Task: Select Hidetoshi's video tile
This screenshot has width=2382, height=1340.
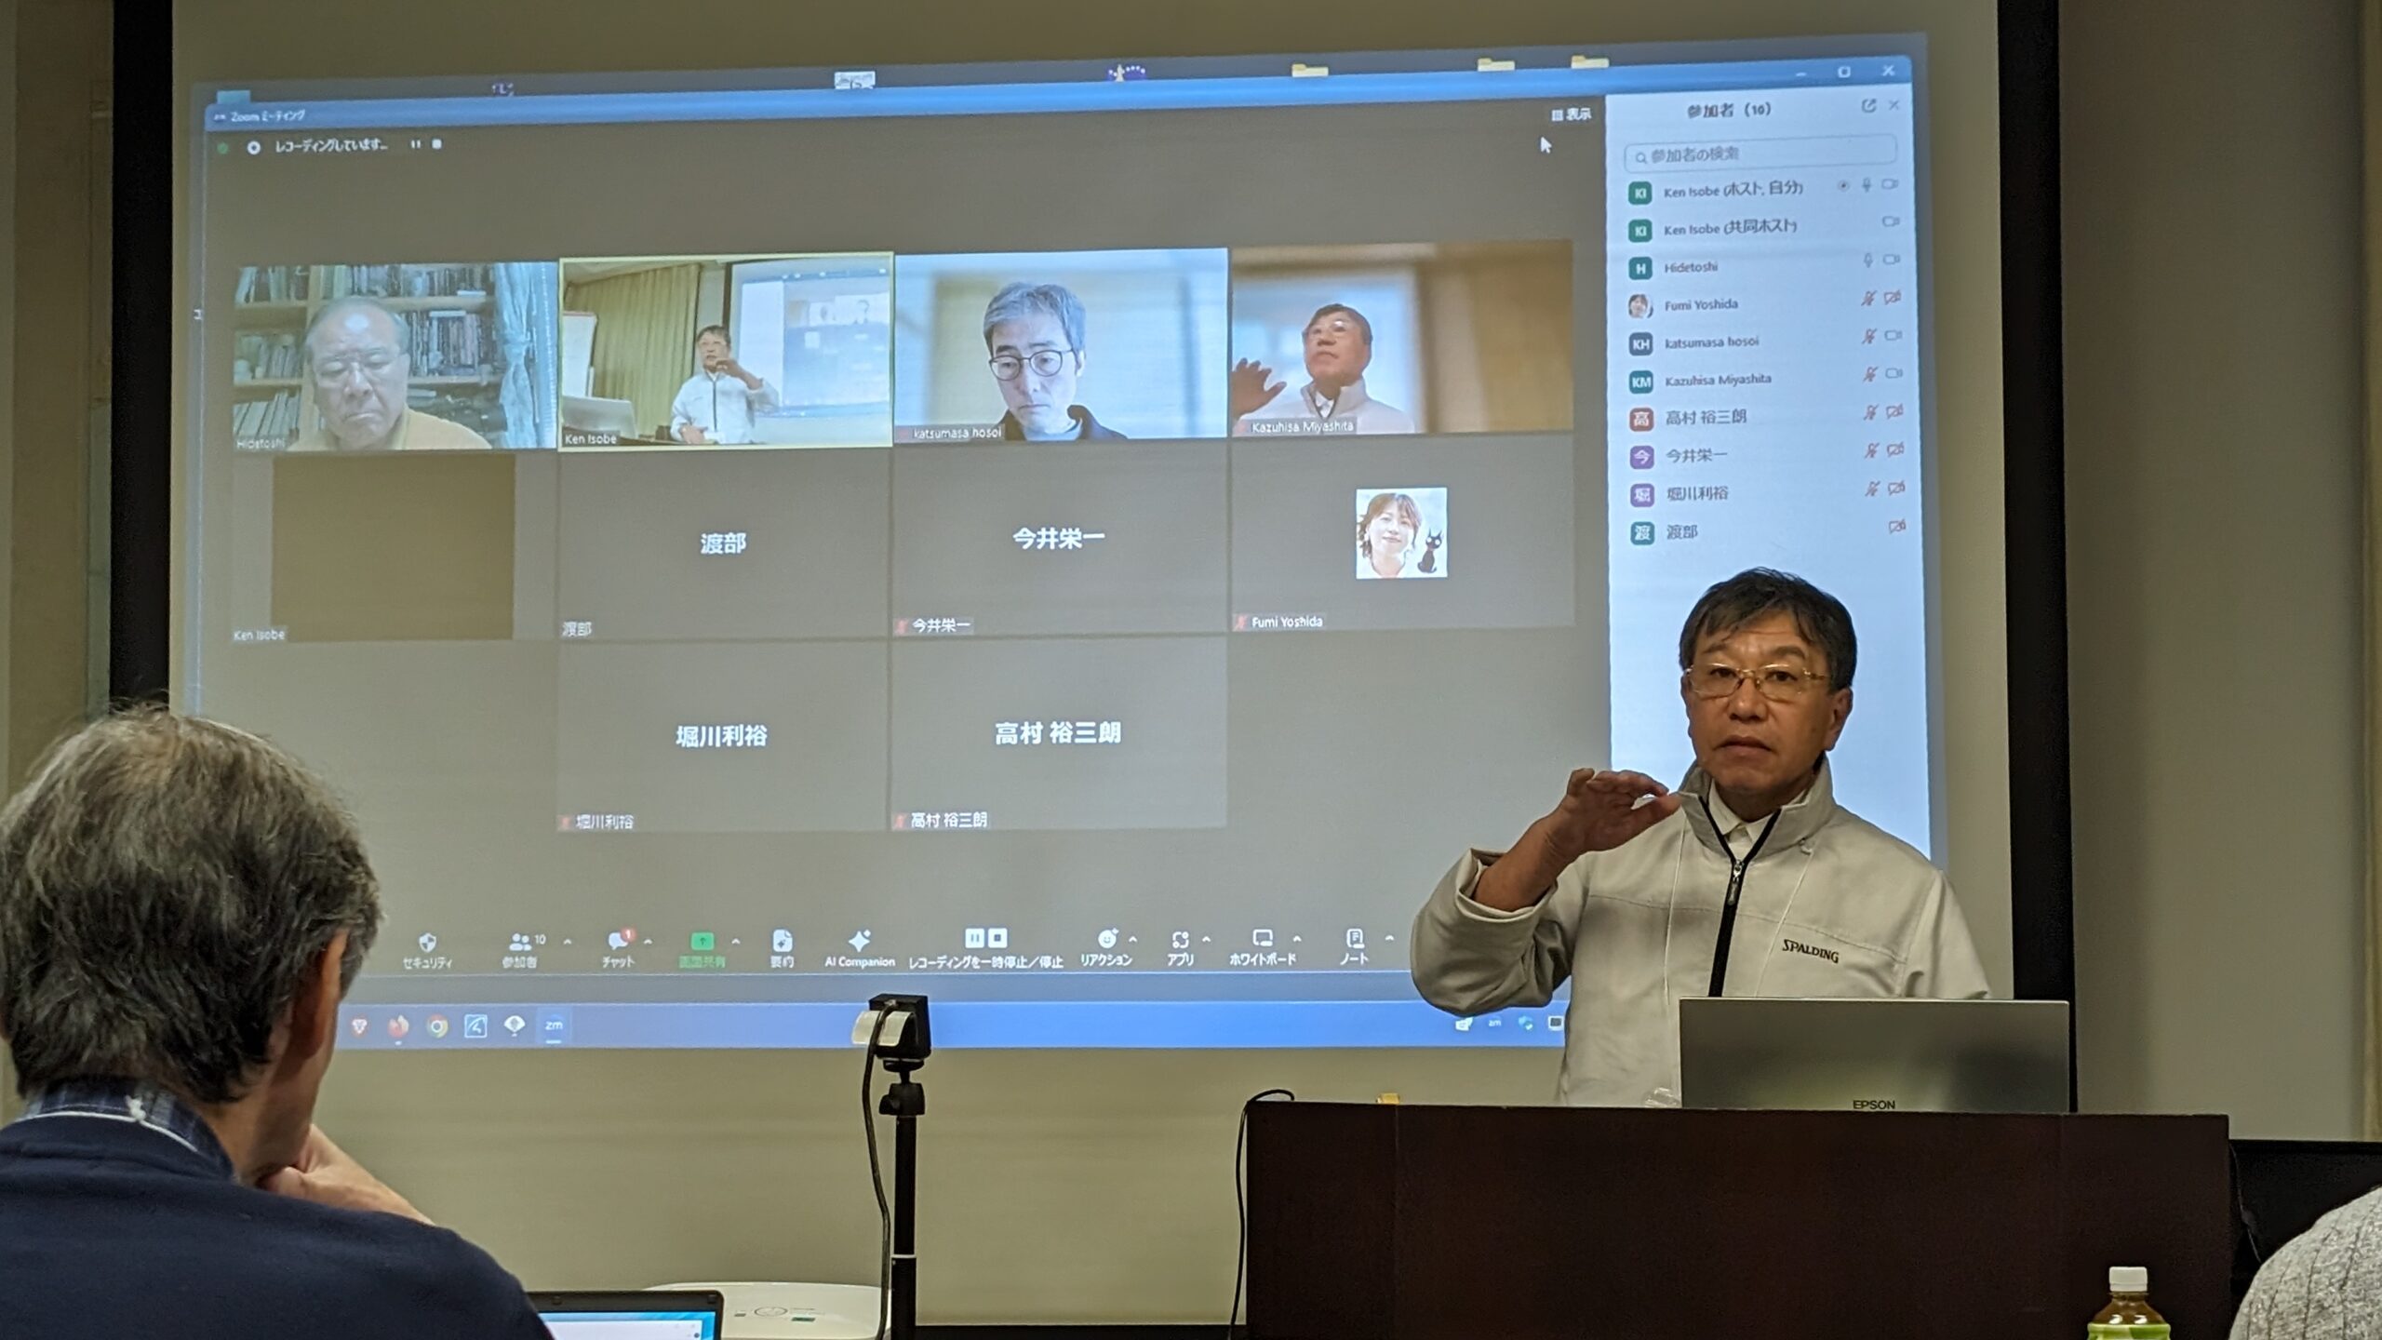Action: point(395,357)
